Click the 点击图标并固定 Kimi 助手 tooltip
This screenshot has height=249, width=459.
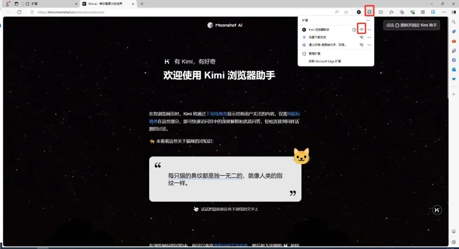tap(411, 25)
